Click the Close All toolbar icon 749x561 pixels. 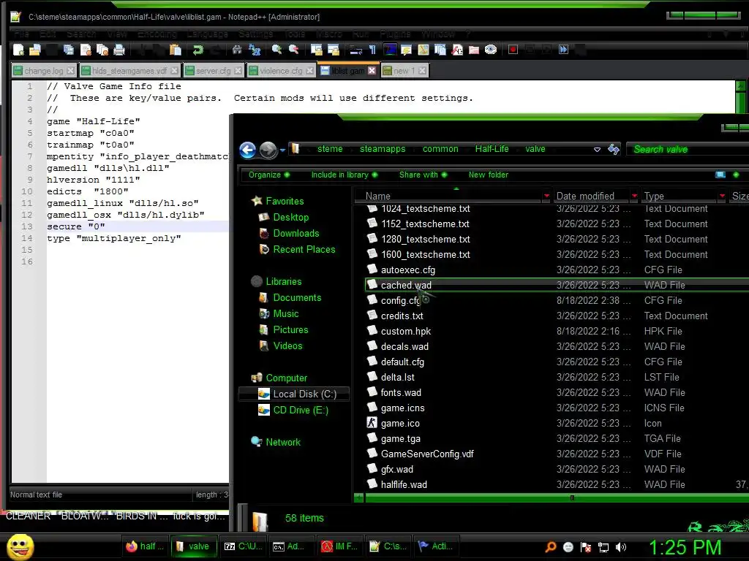[x=102, y=50]
